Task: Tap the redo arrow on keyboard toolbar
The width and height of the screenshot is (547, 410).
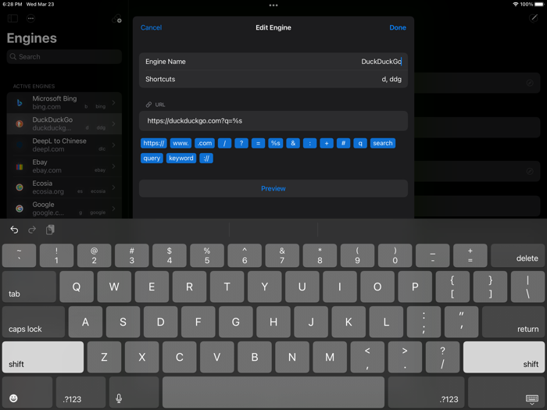Action: click(x=32, y=230)
